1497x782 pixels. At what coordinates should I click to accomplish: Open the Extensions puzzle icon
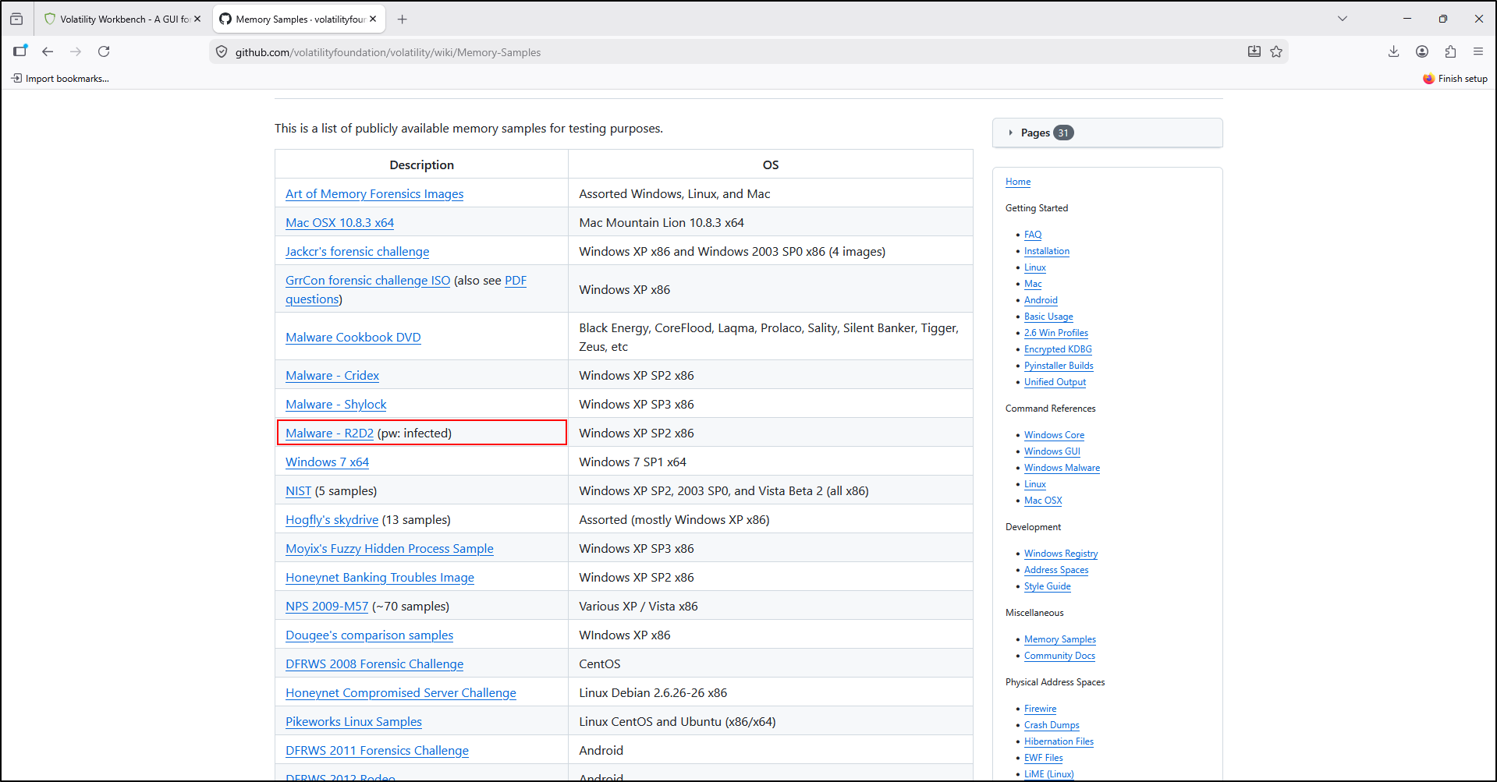pyautogui.click(x=1450, y=51)
